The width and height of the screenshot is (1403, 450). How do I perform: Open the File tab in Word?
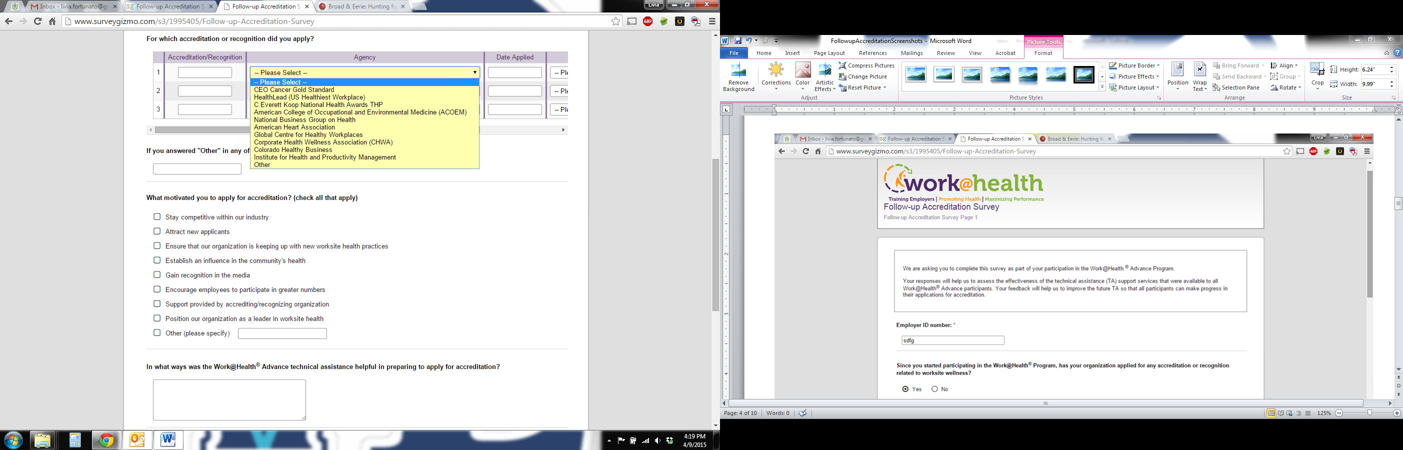(733, 53)
